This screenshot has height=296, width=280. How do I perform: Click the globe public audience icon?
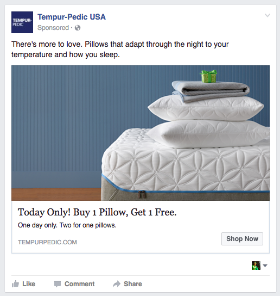click(x=78, y=28)
